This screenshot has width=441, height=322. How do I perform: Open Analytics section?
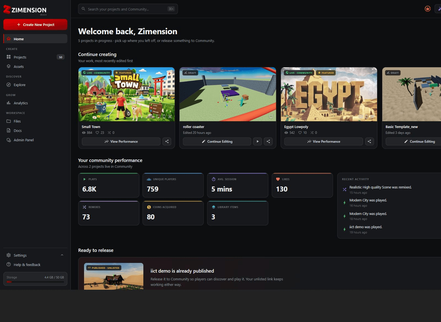[35, 103]
